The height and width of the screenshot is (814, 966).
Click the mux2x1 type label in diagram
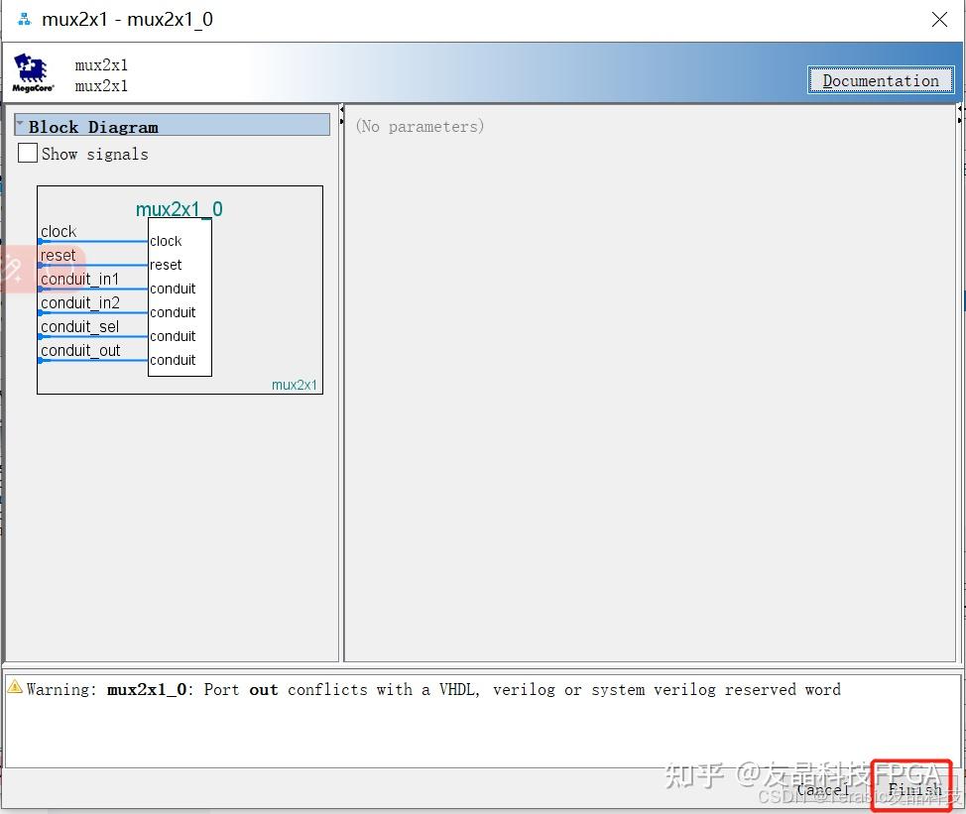click(294, 385)
